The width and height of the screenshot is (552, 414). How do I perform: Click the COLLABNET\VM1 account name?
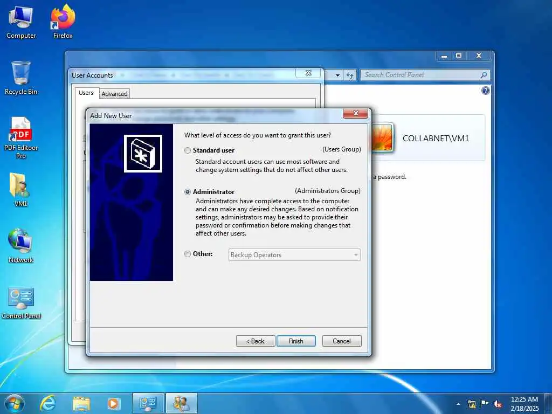pos(436,139)
